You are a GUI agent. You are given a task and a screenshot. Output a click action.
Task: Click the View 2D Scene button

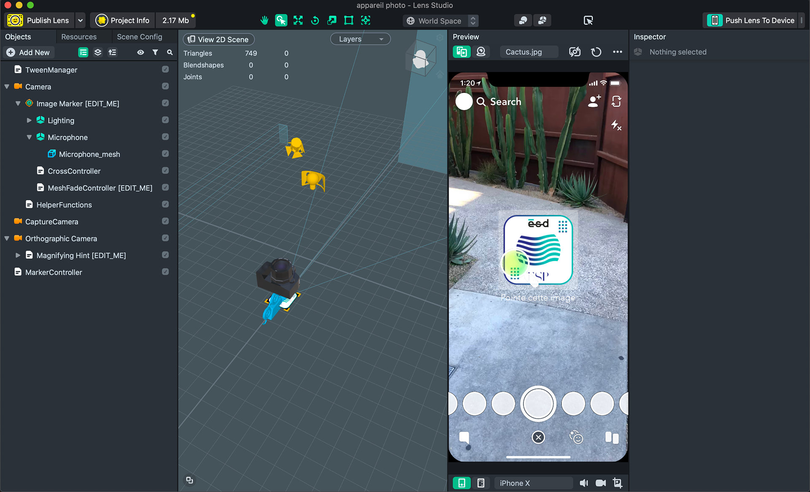coord(219,39)
